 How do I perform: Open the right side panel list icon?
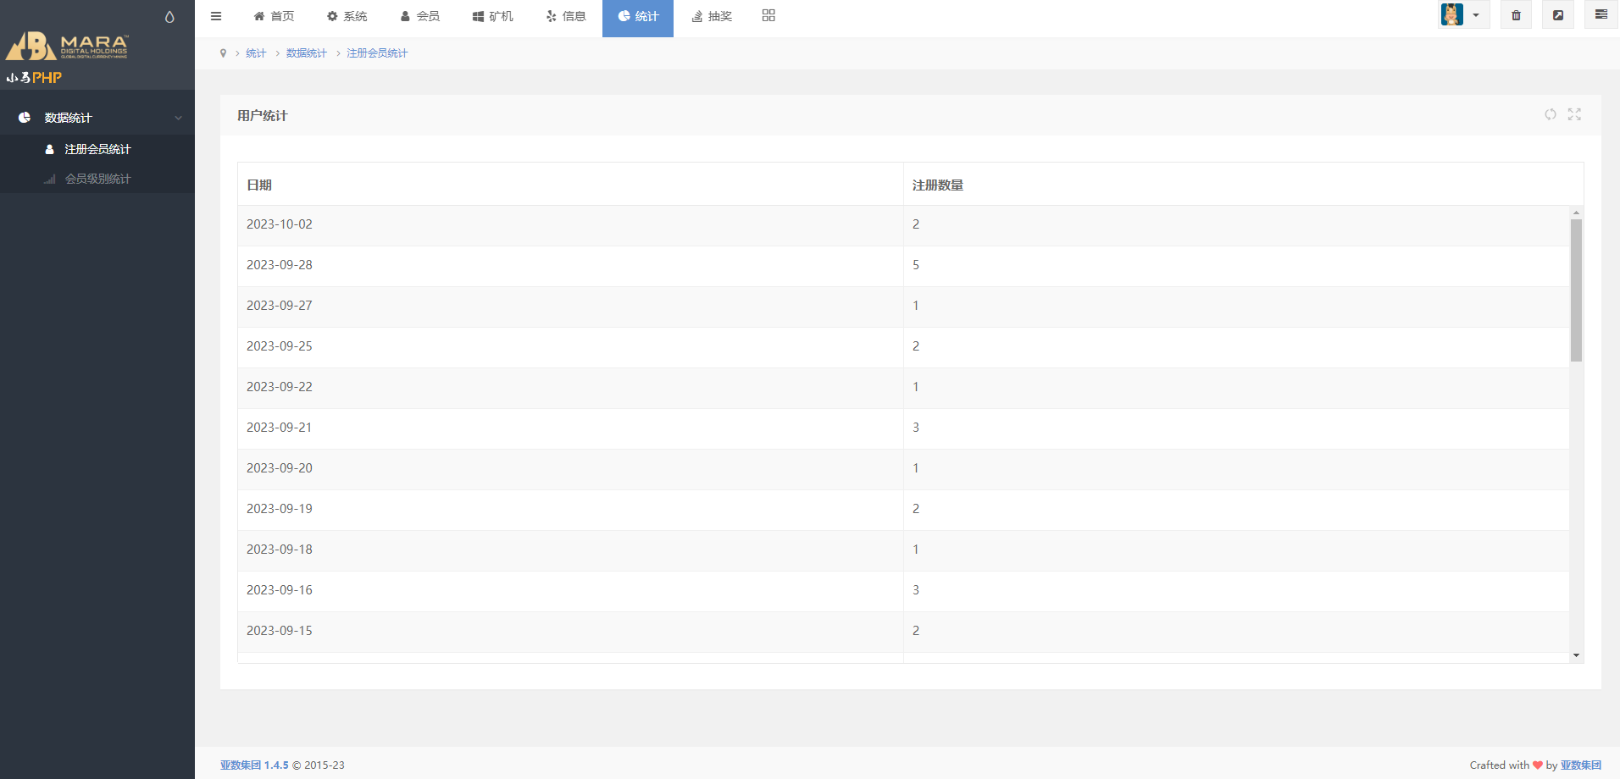[x=1601, y=15]
